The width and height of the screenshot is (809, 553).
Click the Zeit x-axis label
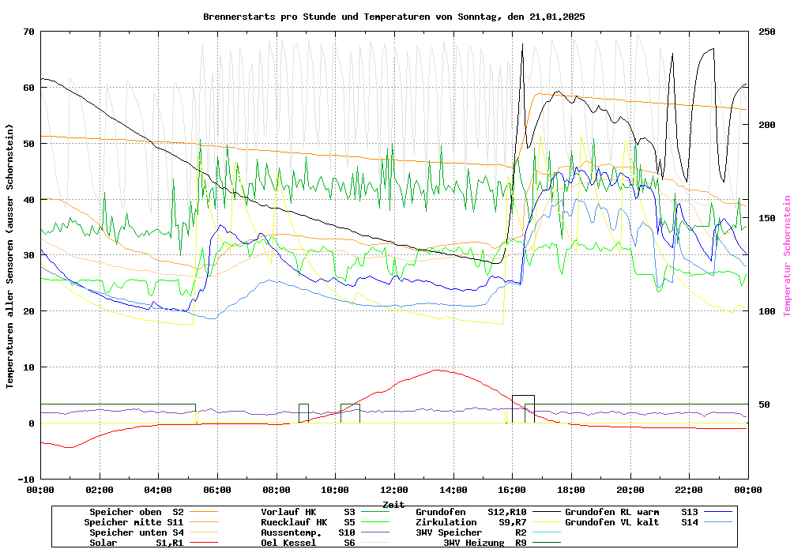393,504
